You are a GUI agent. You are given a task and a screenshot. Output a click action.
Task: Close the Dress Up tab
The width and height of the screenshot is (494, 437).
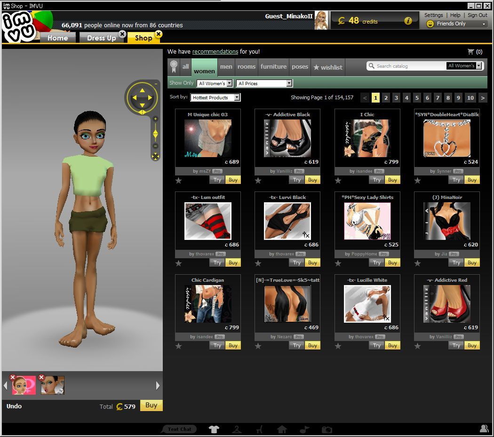(x=122, y=34)
